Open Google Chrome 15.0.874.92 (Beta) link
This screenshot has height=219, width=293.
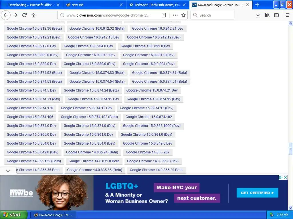34,73
